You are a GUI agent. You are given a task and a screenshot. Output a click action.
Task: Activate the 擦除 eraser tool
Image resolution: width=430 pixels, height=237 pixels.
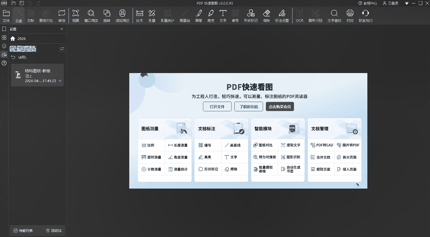pyautogui.click(x=266, y=16)
